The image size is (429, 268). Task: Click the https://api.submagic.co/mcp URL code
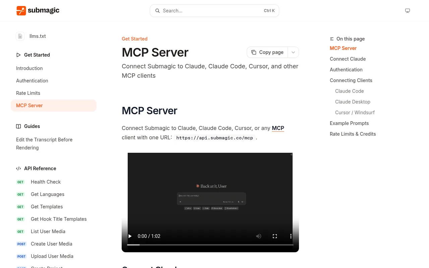[214, 138]
